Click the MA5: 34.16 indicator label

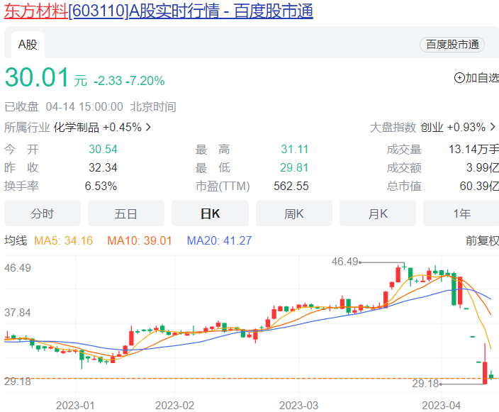point(63,240)
